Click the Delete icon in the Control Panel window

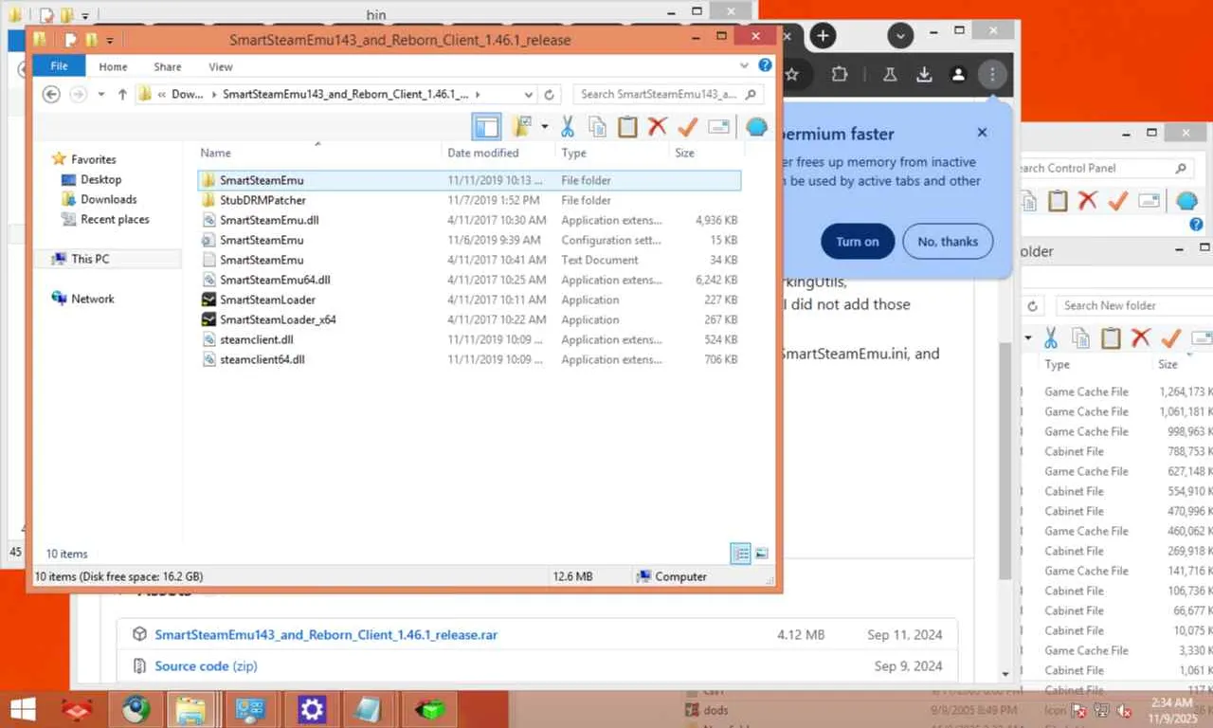[x=1087, y=200]
